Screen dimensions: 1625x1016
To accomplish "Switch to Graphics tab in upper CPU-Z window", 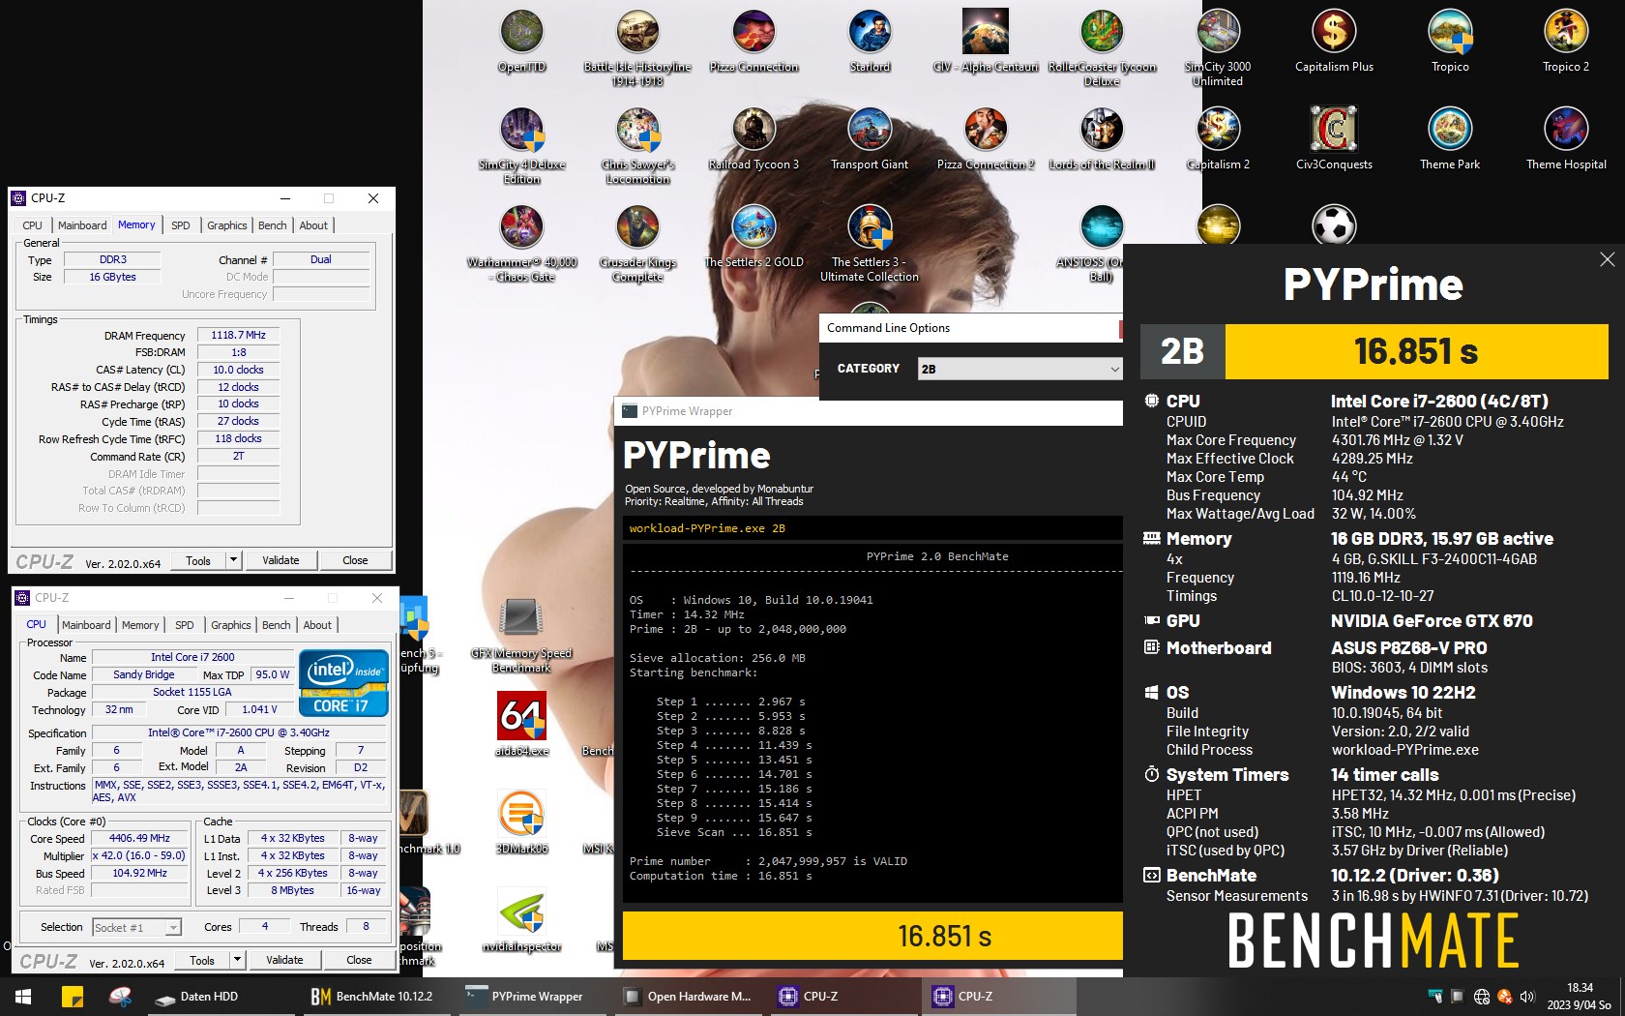I will (227, 225).
